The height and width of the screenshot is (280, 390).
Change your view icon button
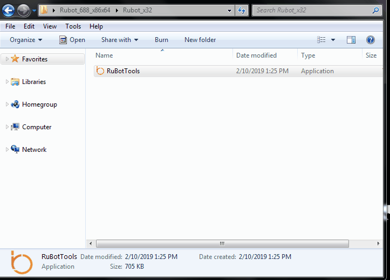321,40
